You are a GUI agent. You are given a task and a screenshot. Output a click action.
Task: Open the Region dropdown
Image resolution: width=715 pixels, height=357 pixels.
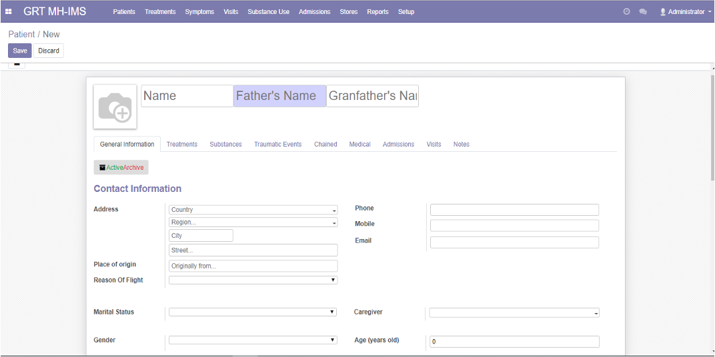tap(253, 222)
